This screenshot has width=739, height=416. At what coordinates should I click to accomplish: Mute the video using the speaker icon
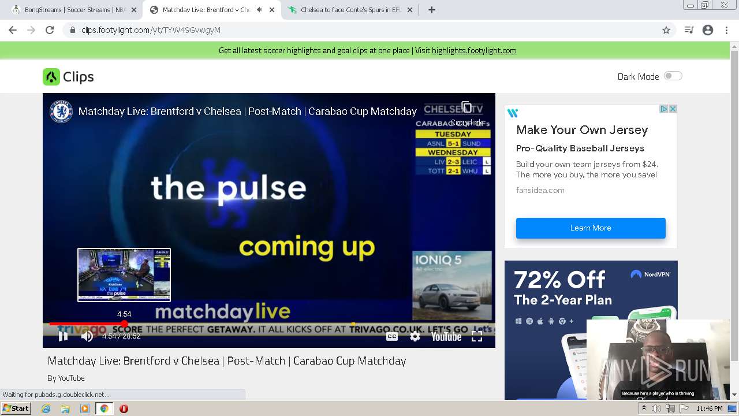(87, 336)
